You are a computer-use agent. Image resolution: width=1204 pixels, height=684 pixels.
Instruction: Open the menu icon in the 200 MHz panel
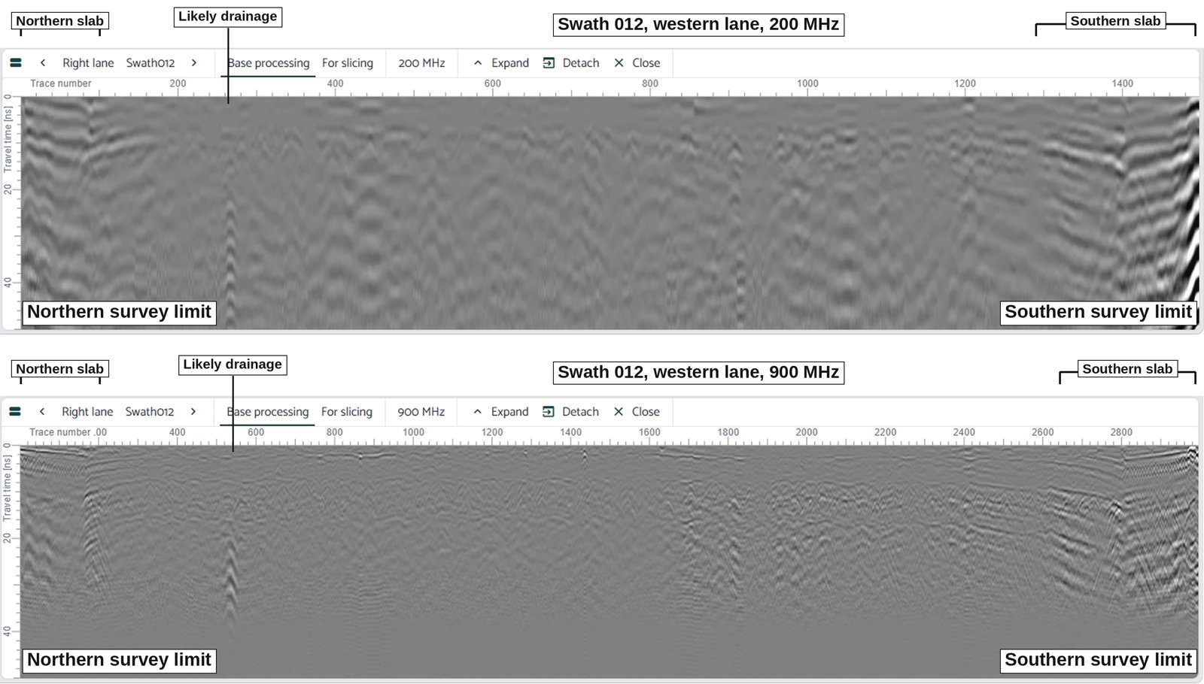click(x=15, y=63)
